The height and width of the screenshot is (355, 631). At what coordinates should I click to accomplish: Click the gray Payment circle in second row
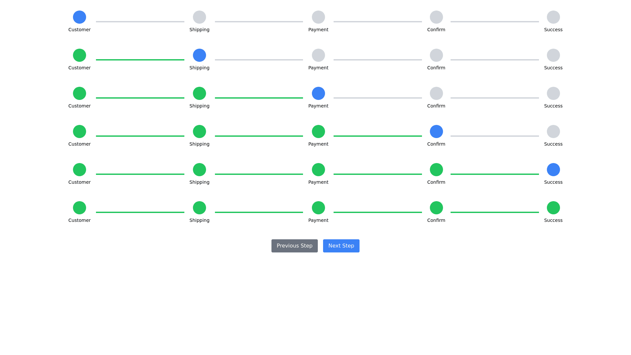(x=318, y=55)
